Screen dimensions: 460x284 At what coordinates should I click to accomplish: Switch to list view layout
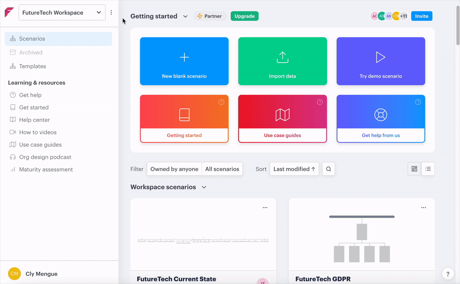click(x=428, y=169)
